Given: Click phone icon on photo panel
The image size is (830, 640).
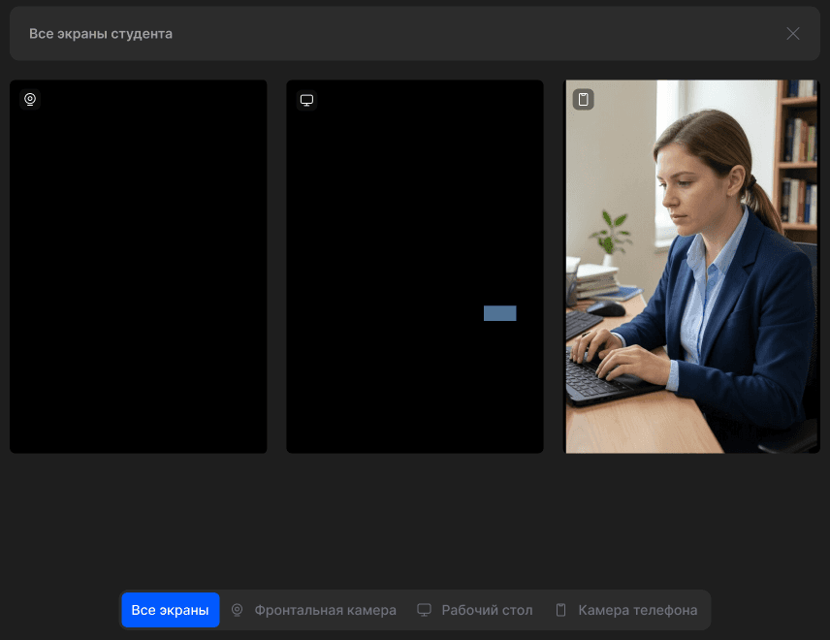Looking at the screenshot, I should coord(583,99).
